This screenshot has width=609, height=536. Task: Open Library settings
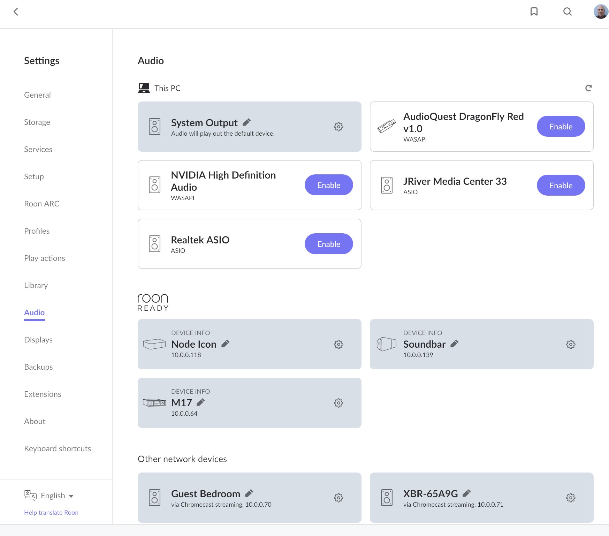[x=36, y=285]
